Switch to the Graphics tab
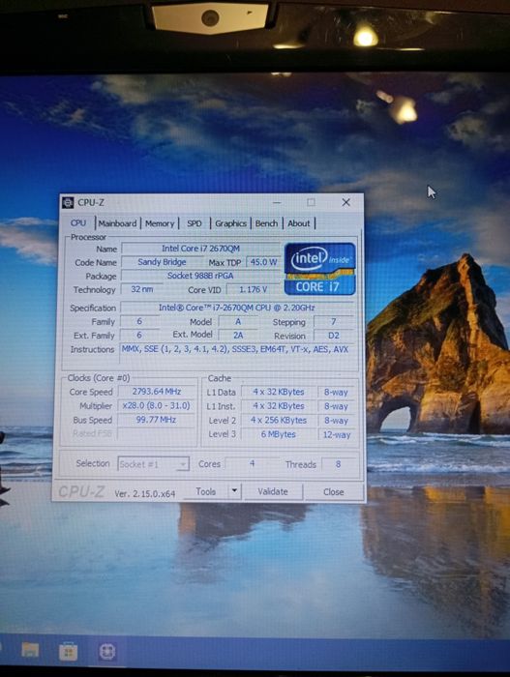Image resolution: width=510 pixels, height=677 pixels. pyautogui.click(x=230, y=223)
